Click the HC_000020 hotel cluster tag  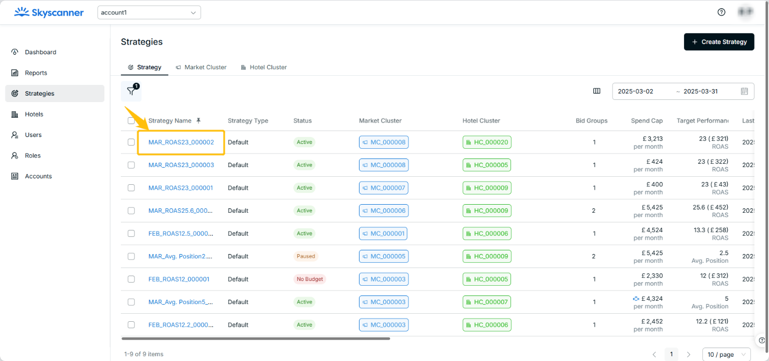click(x=487, y=142)
